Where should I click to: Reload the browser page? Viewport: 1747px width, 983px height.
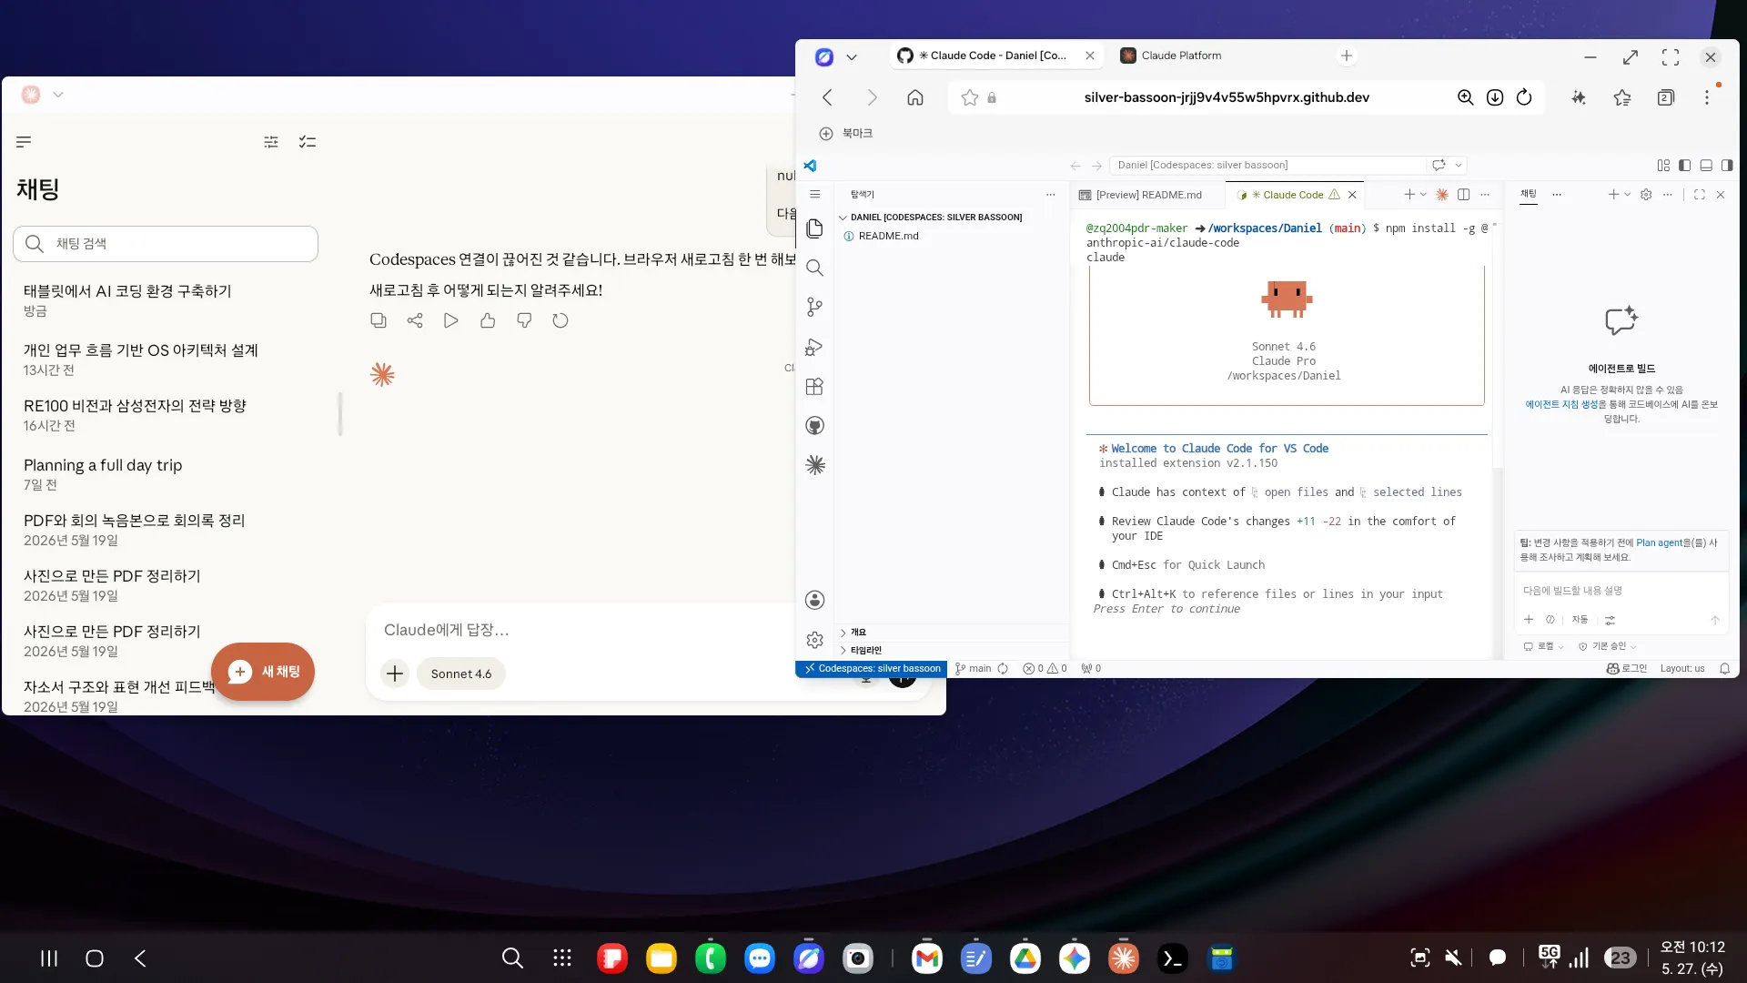[x=1524, y=97]
